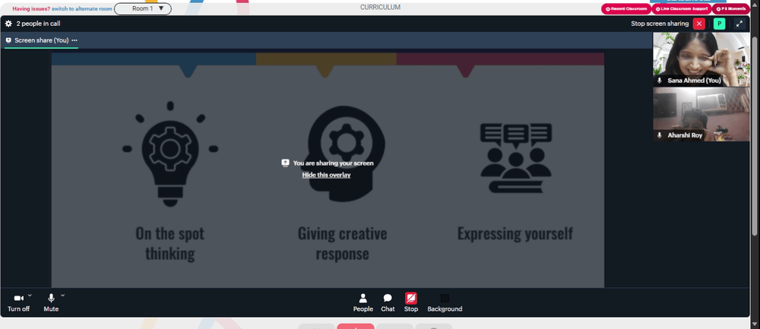The width and height of the screenshot is (760, 329).
Task: Enter fullscreen with the expand arrows icon
Action: pos(739,24)
